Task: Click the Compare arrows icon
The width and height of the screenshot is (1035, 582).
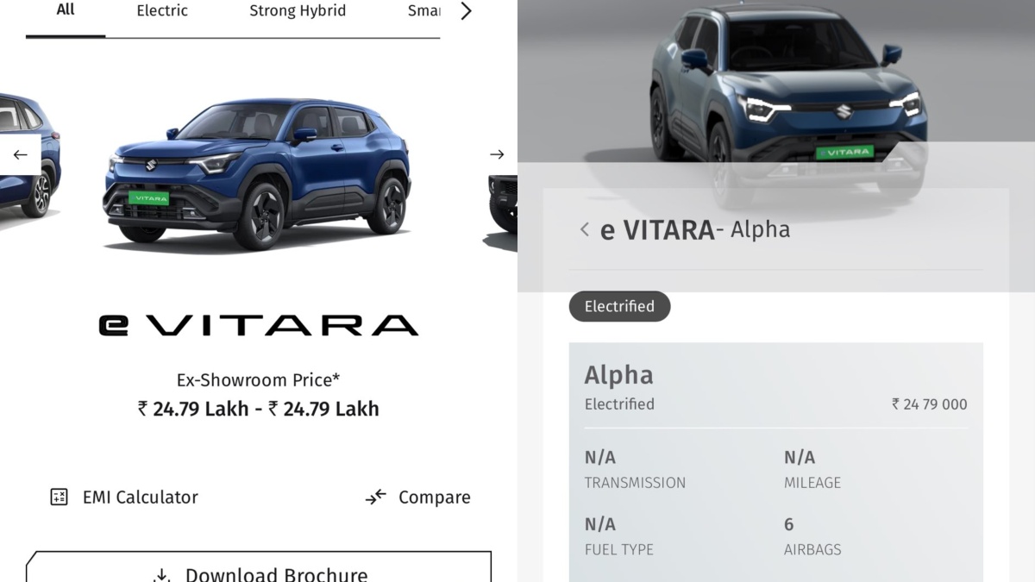Action: [375, 497]
